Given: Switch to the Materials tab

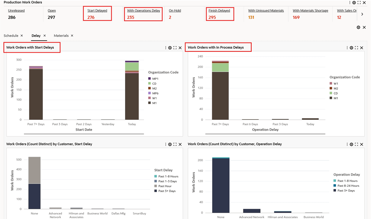Looking at the screenshot, I should pyautogui.click(x=61, y=36).
